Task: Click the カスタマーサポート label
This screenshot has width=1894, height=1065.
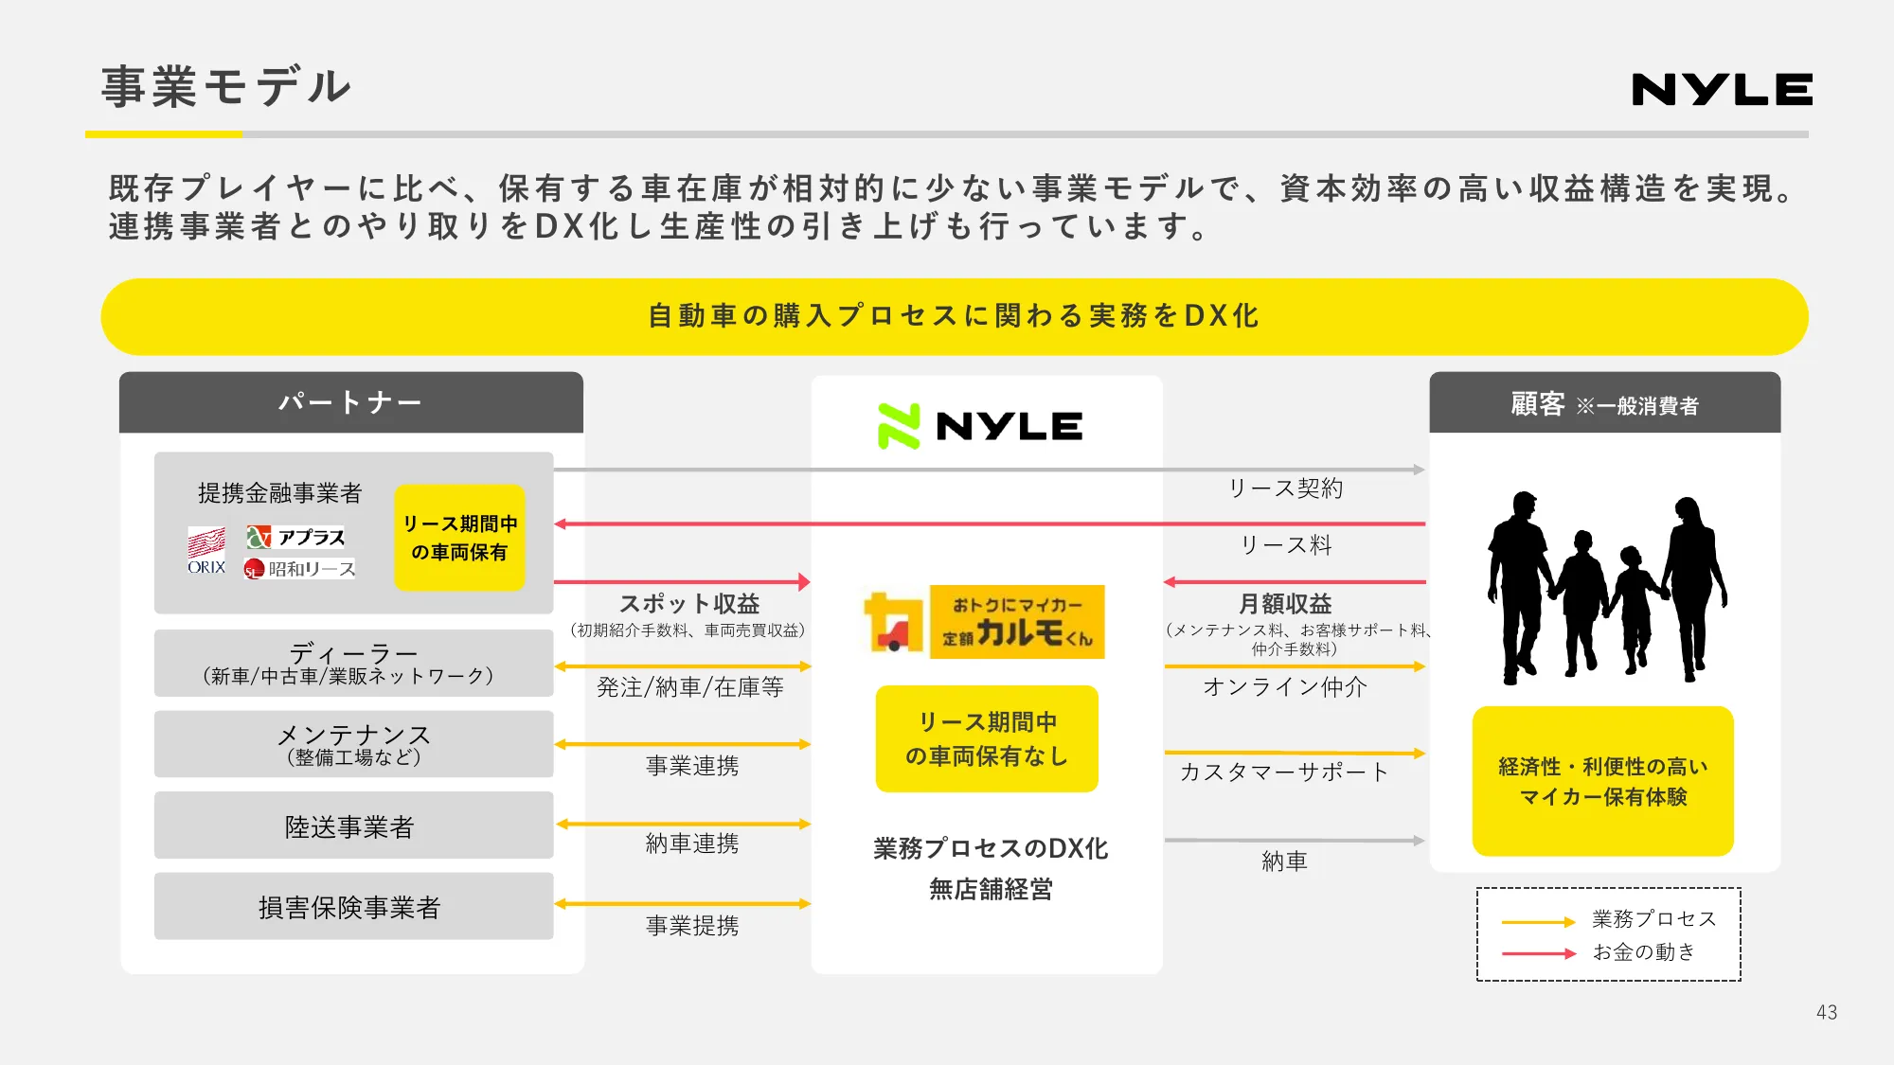Action: click(x=1284, y=772)
